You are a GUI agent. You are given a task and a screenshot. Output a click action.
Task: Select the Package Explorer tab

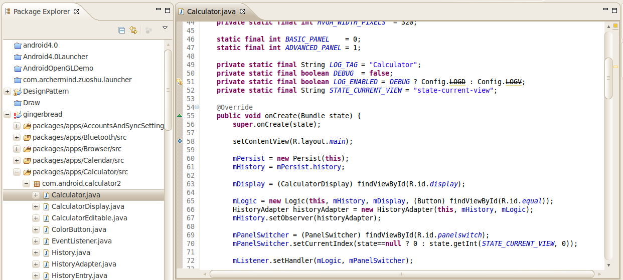[x=41, y=12]
